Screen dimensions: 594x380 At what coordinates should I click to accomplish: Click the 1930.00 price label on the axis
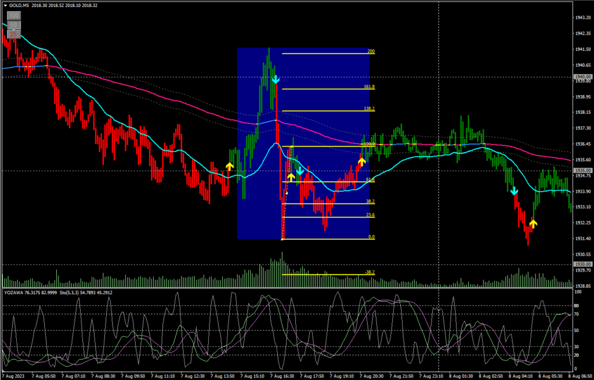(x=582, y=264)
